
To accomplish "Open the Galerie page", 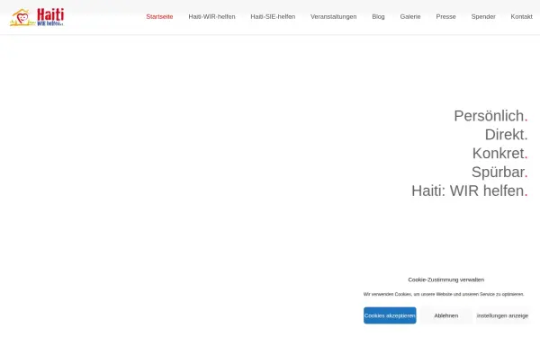I will (x=410, y=16).
